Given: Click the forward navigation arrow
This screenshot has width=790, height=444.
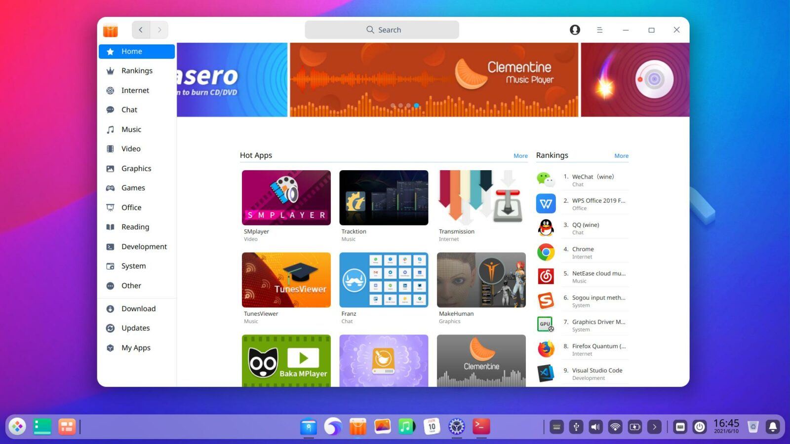Looking at the screenshot, I should click(159, 30).
